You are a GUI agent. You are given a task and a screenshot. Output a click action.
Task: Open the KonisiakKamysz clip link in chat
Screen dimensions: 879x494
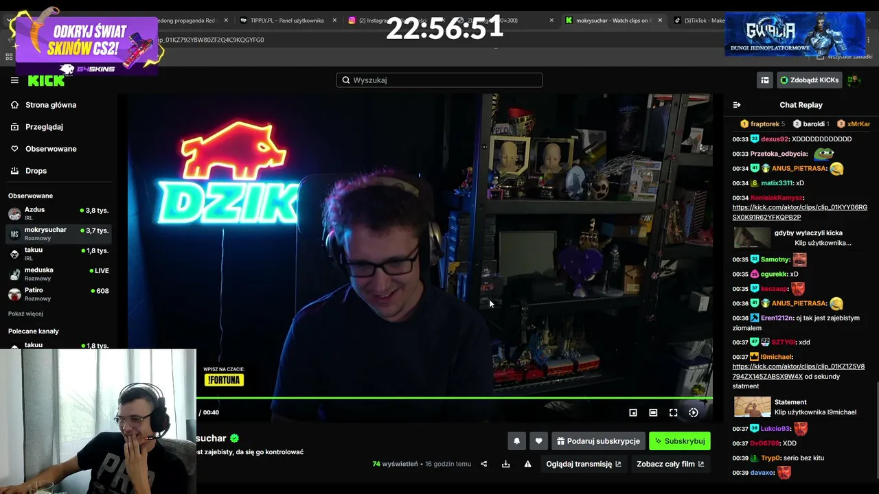[x=799, y=212]
